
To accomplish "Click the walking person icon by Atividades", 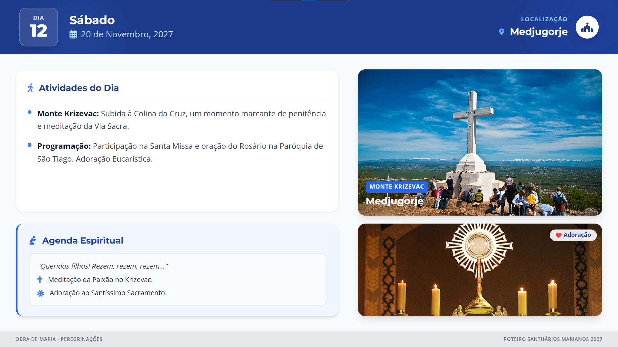I will (31, 88).
